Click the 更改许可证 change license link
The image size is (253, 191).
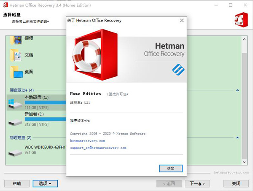click(x=118, y=94)
